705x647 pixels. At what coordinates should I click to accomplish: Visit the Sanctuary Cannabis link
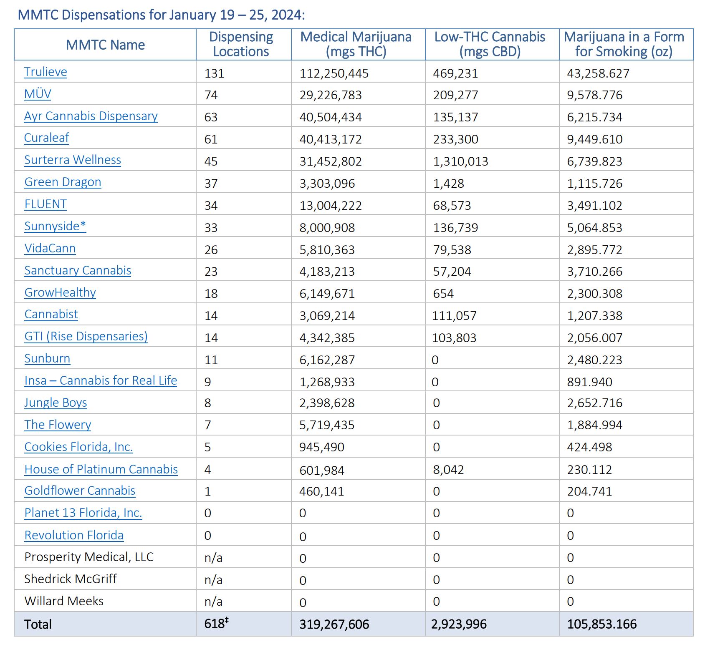78,270
